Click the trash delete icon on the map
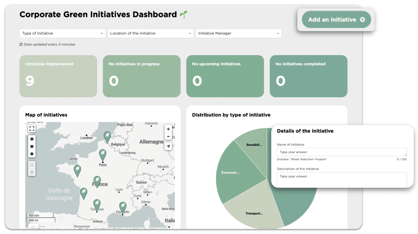 point(32,172)
